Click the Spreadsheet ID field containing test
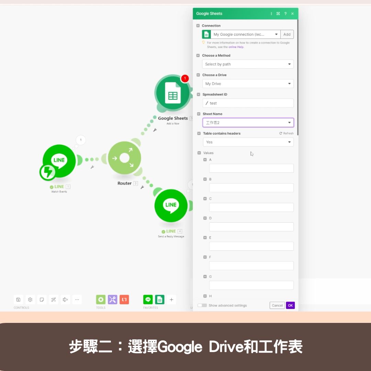Viewport: 371px width, 371px height. (x=248, y=103)
